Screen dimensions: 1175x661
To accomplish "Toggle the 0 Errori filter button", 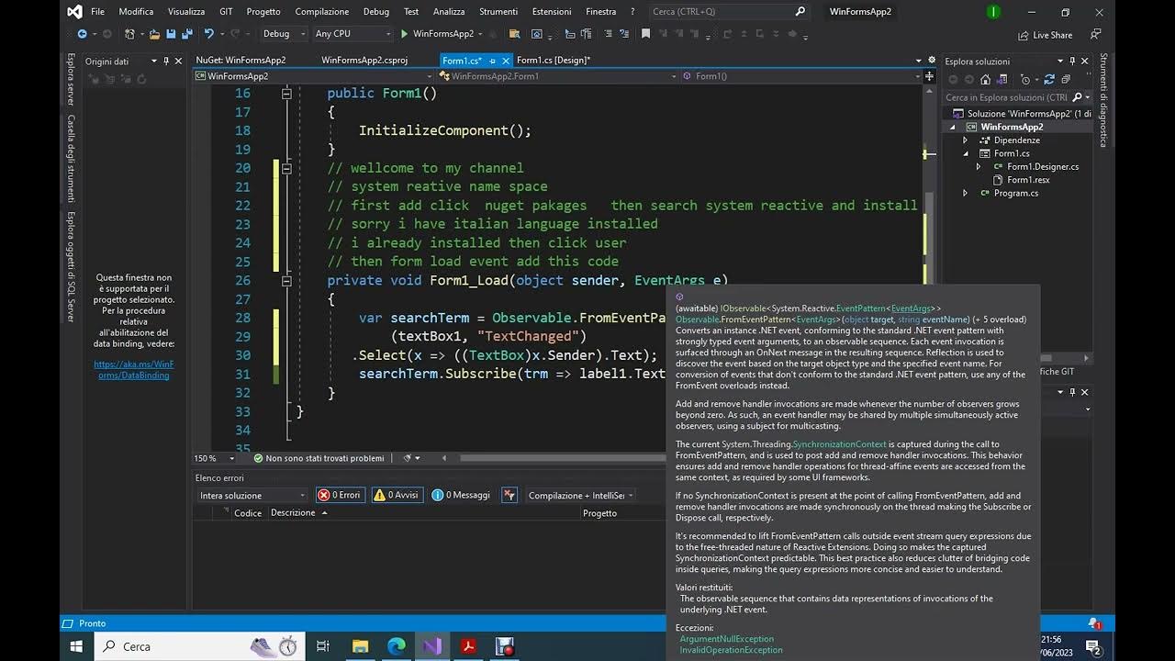I will 339,495.
